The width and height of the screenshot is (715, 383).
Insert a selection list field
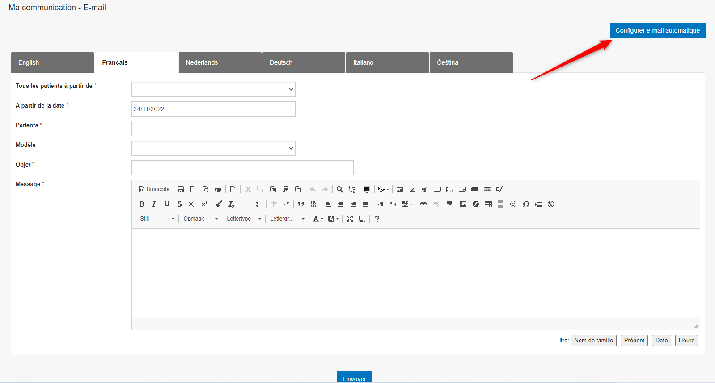462,189
